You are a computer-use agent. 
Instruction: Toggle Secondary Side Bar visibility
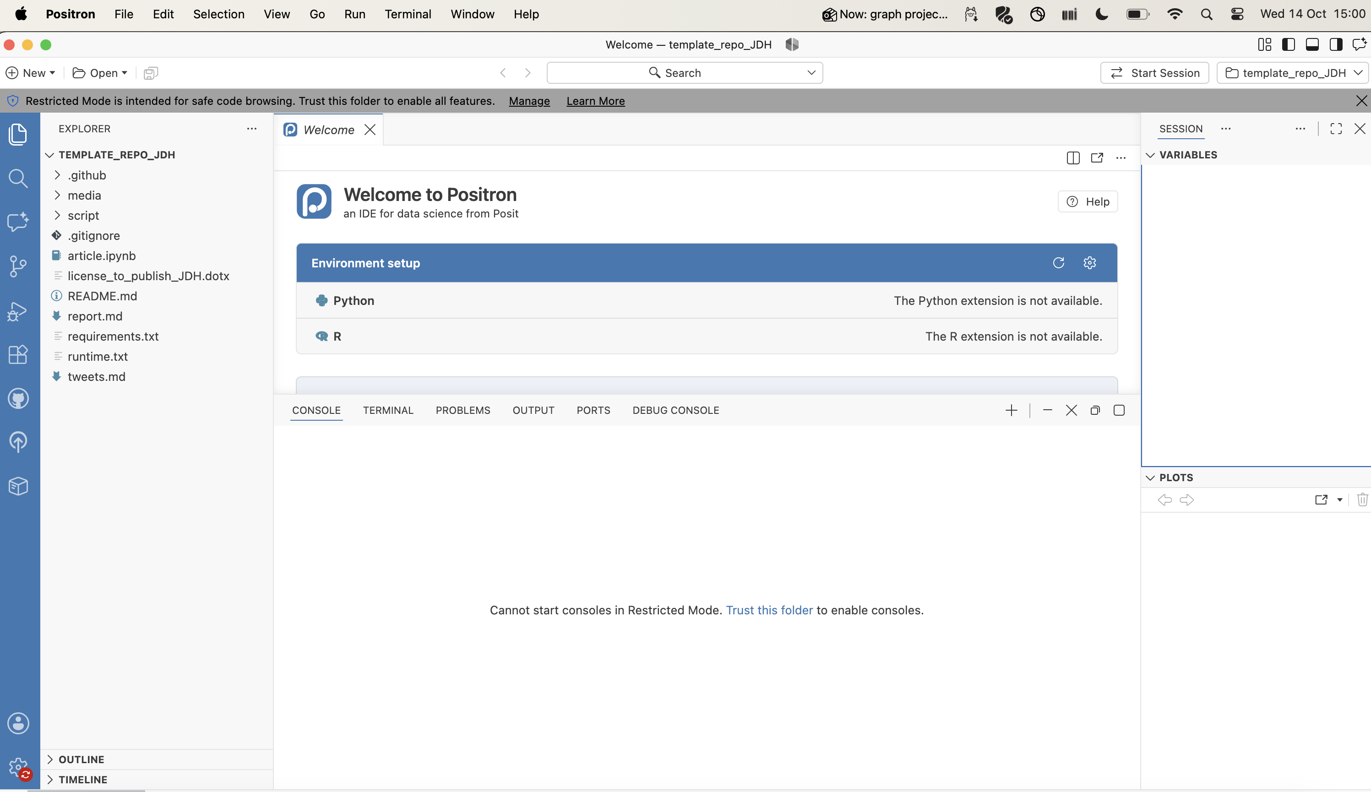(x=1336, y=44)
